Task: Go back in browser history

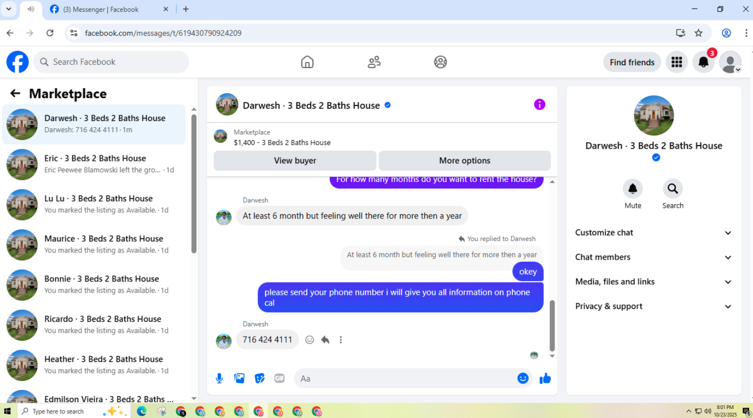Action: point(10,33)
